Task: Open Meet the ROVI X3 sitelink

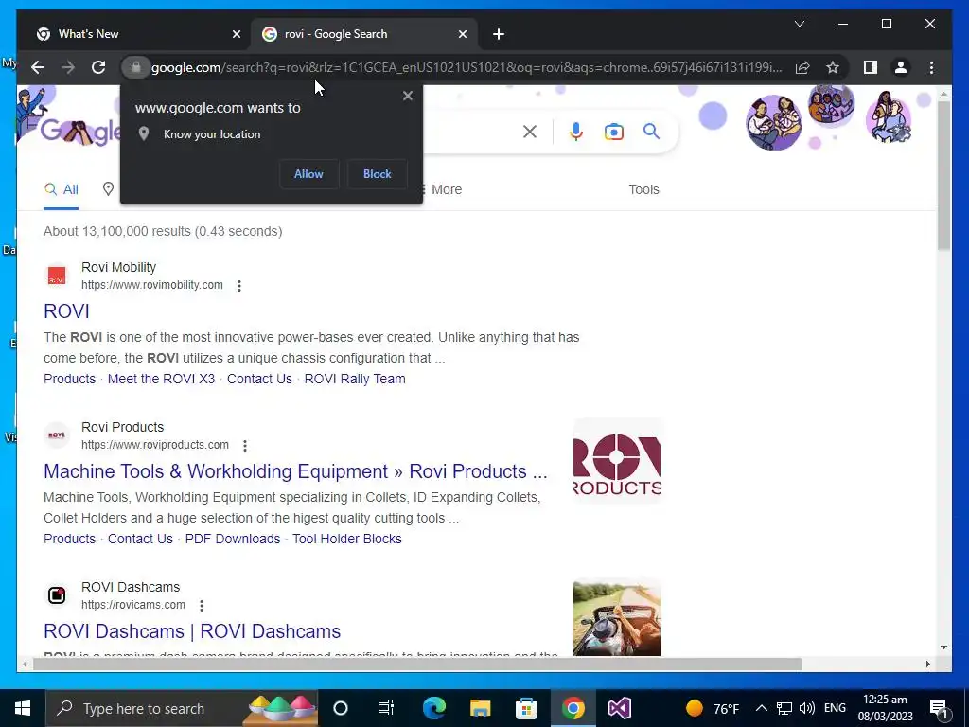Action: [161, 379]
